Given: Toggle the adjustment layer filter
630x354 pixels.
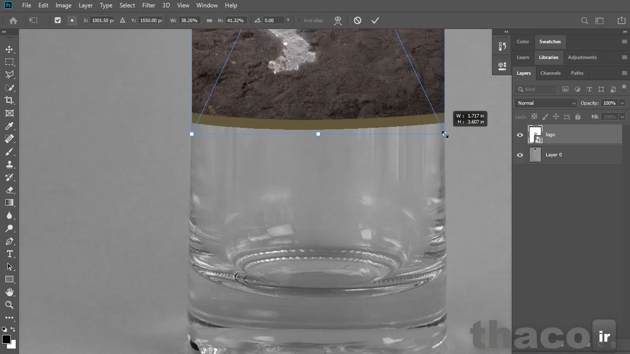Looking at the screenshot, I should [x=577, y=89].
